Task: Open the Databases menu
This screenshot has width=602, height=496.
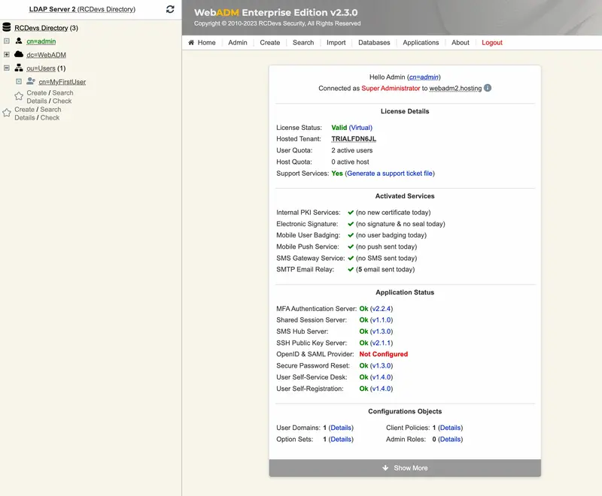Action: point(374,43)
